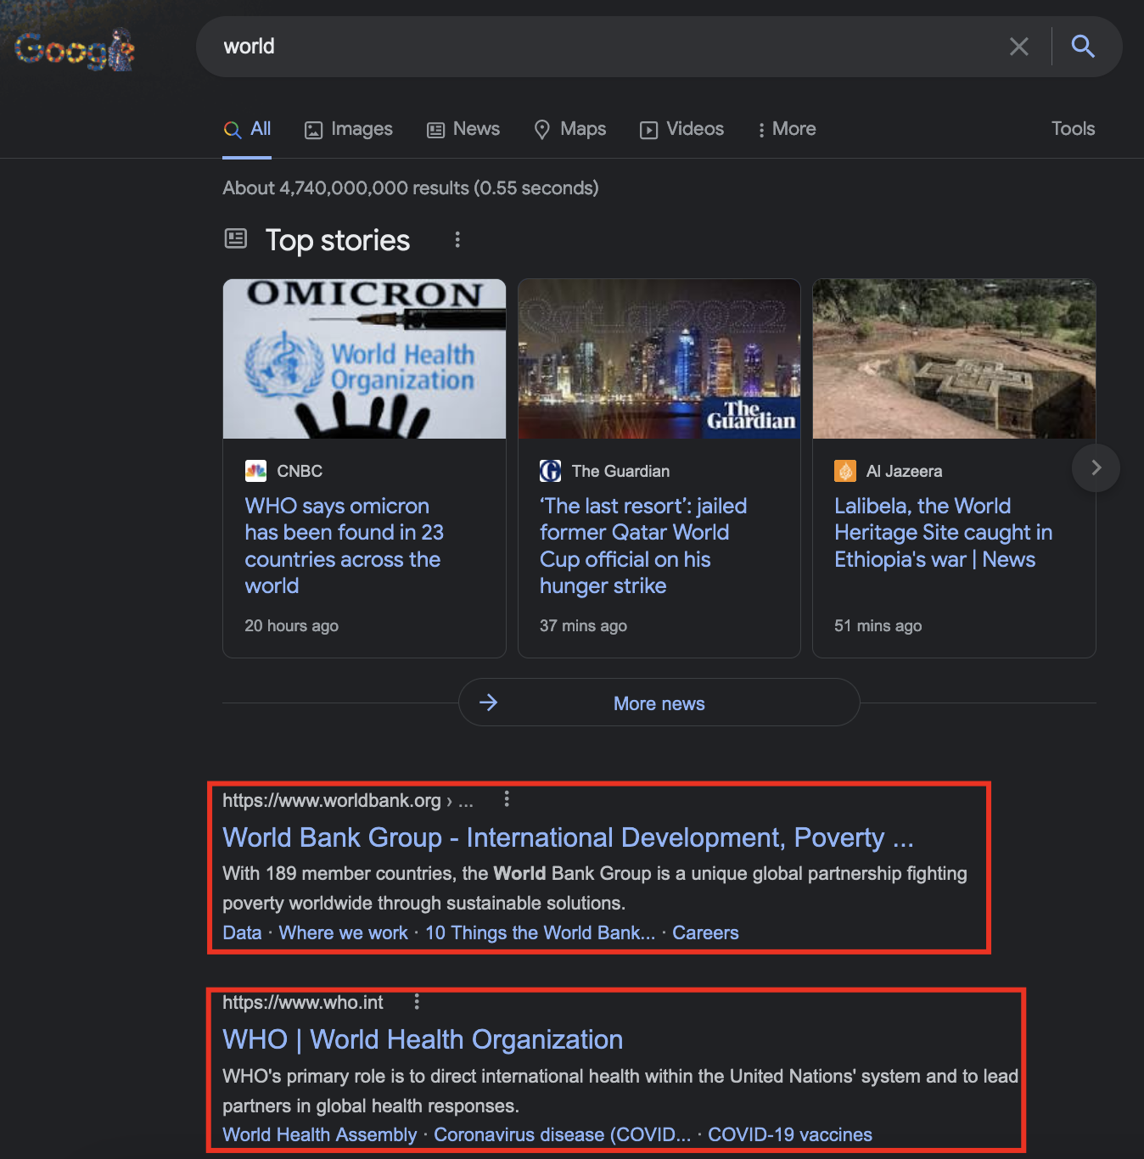
Task: Open 'WHO says omicron has been found' headline
Action: 345,546
